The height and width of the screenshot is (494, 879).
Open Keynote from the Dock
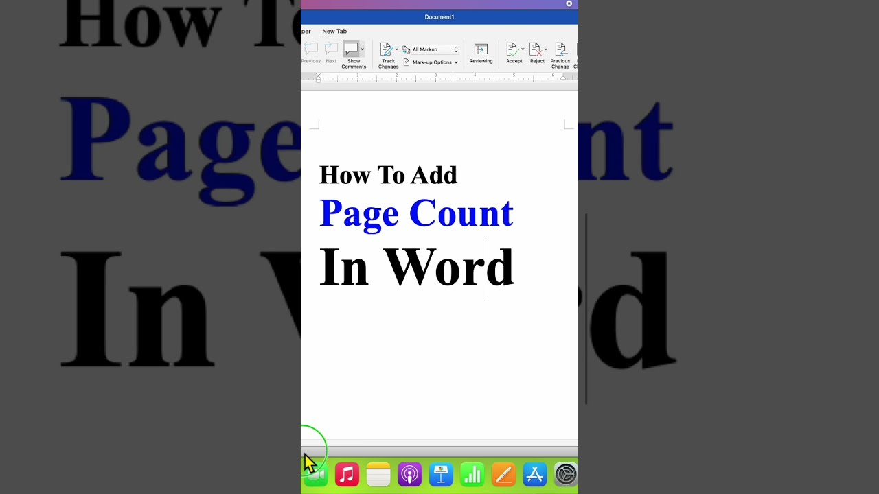coord(441,474)
